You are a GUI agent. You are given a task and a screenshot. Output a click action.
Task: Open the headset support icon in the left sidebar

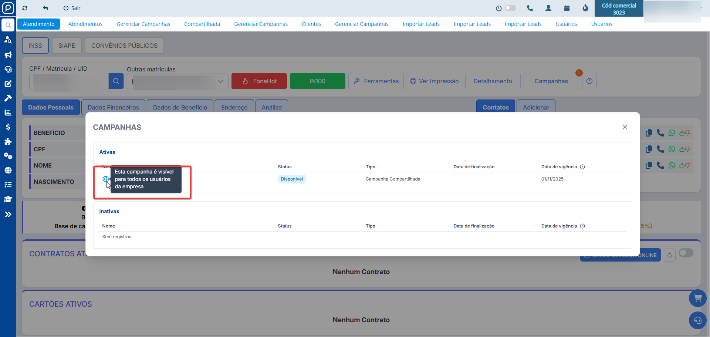pyautogui.click(x=8, y=69)
